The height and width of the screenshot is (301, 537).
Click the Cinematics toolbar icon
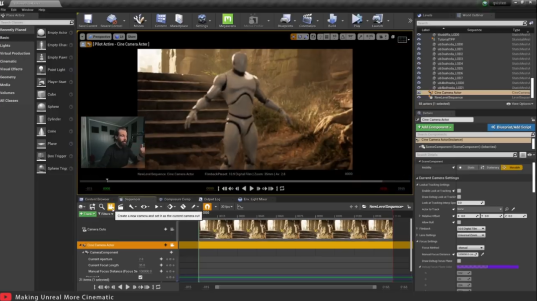(307, 20)
